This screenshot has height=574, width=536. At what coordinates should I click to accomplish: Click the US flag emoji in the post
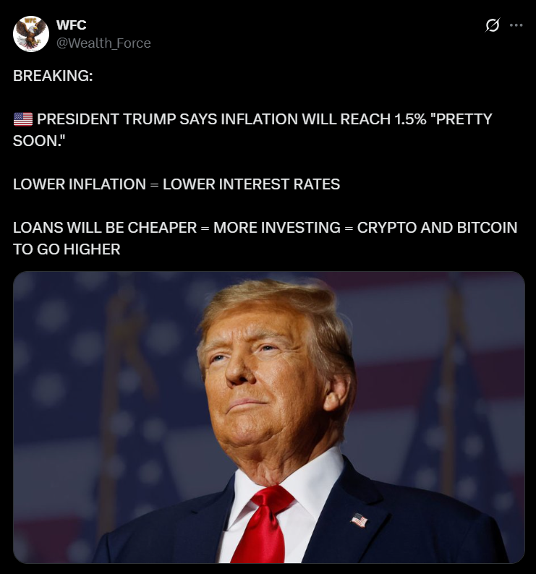(23, 119)
